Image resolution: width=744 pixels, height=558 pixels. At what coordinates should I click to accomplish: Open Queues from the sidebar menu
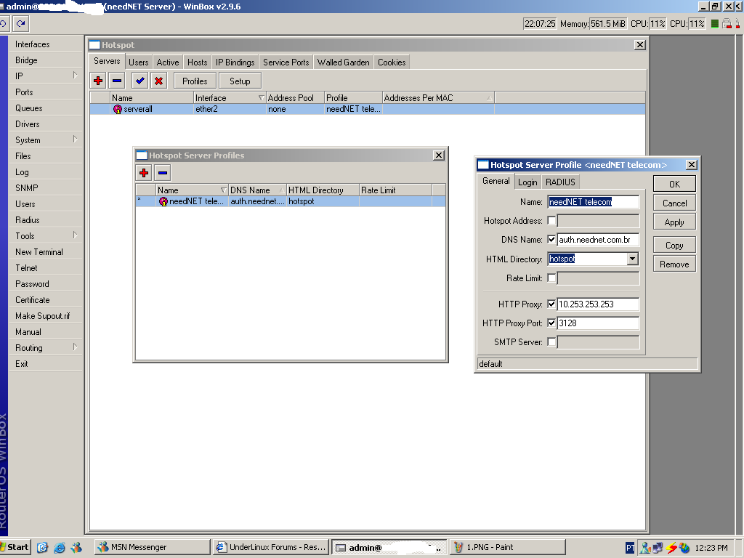(46, 108)
